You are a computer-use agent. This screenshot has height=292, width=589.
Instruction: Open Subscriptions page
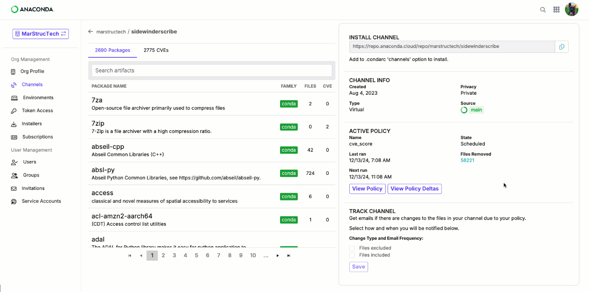38,137
